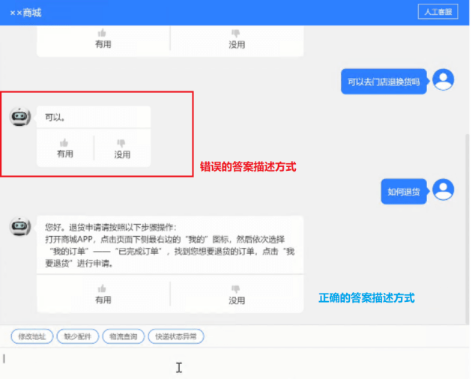Screen dimensions: 472x379
Task: Select the 快递状态异常 quick reply chip
Action: coord(176,336)
